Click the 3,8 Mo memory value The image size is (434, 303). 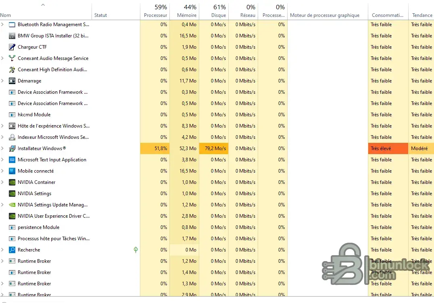[189, 160]
